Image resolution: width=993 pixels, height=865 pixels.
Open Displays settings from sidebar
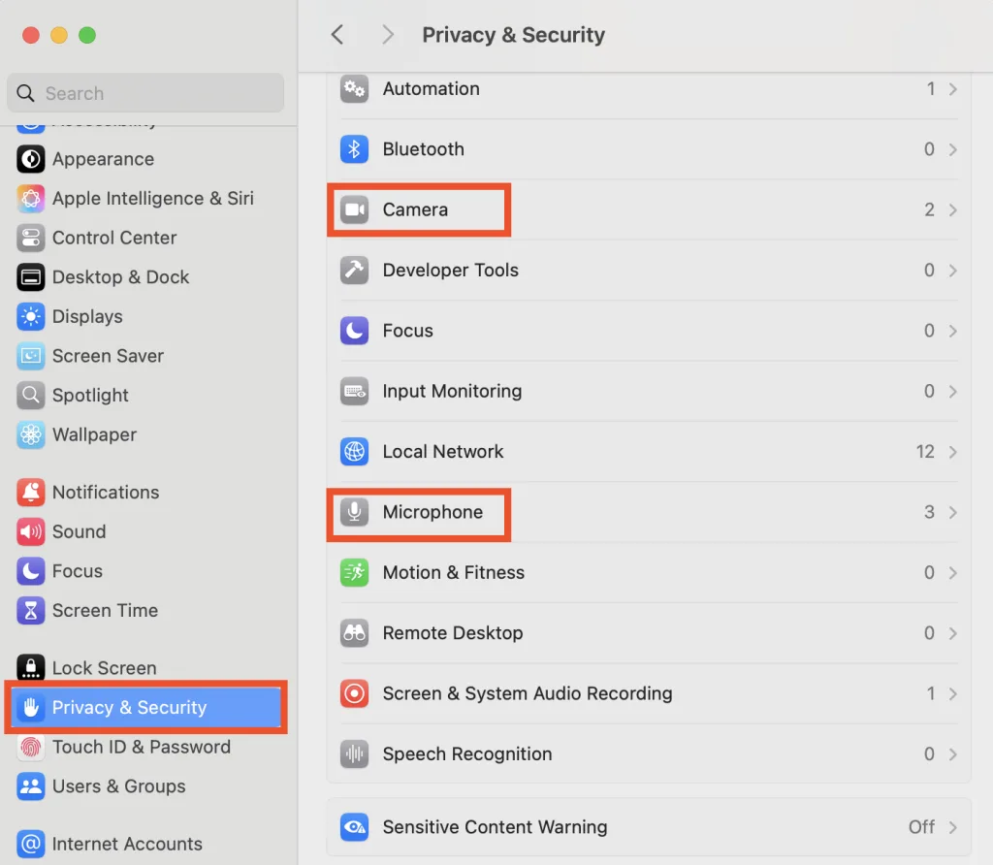pyautogui.click(x=146, y=317)
